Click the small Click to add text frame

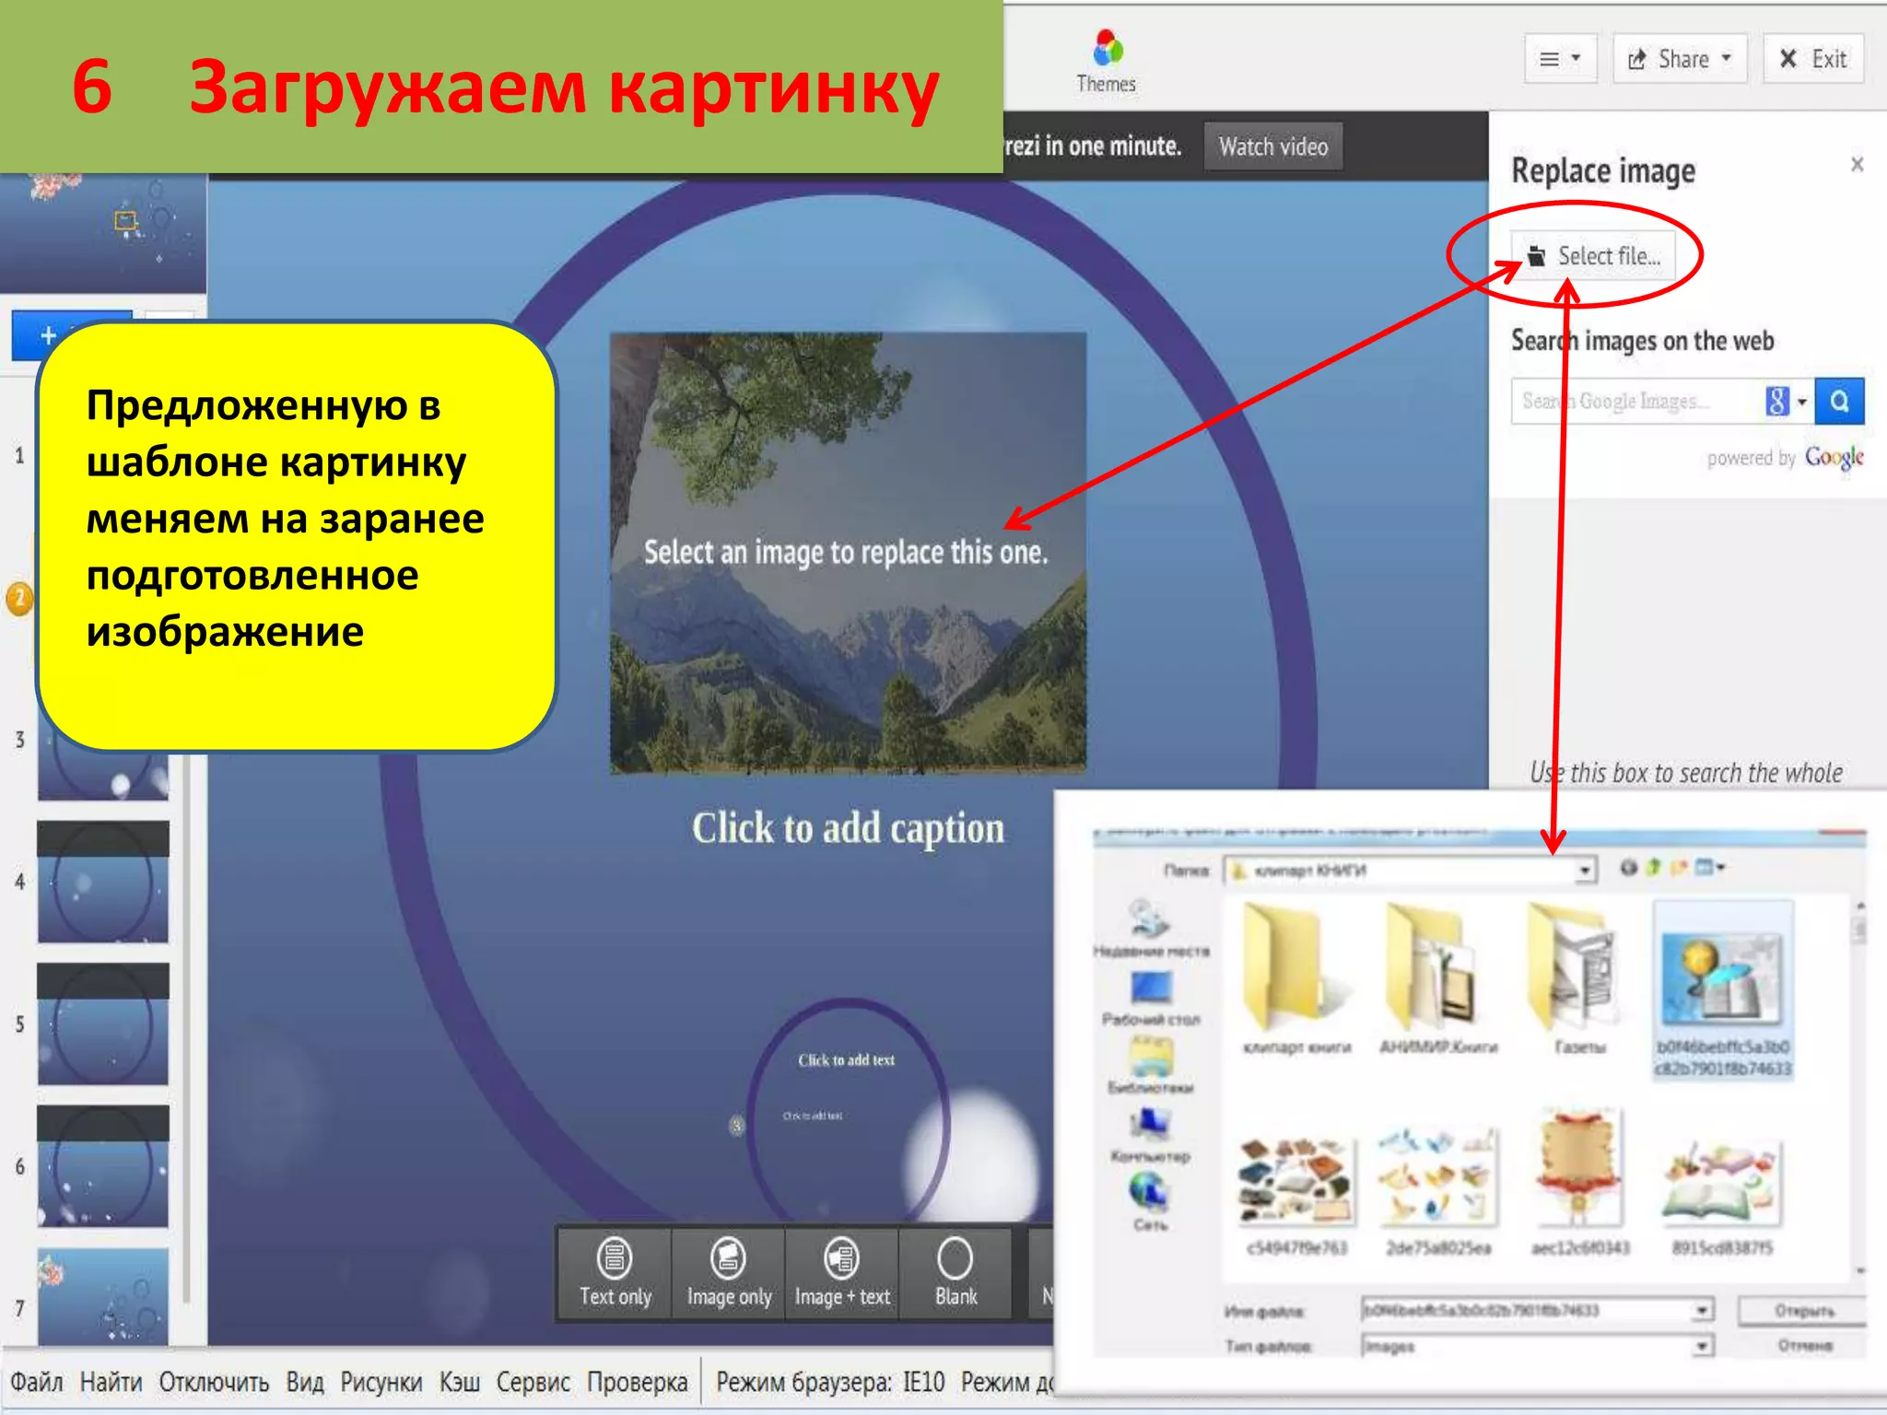tap(846, 1060)
